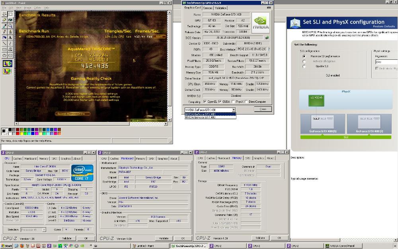Toggle the OpenCL checkbox in GPU-Z
The image size is (398, 249).
point(205,102)
